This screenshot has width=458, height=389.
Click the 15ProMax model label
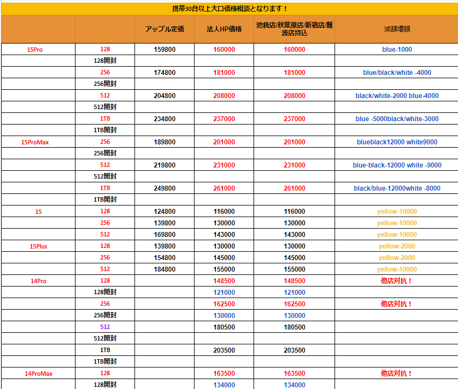point(35,142)
